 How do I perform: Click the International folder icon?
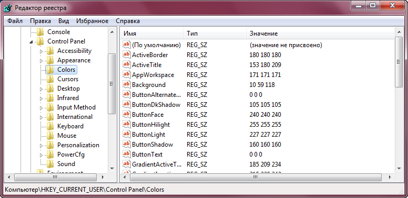point(50,117)
